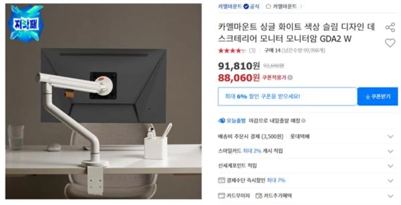The image size is (401, 205).
Task: Click the share icon beside the product title
Action: pos(390,27)
